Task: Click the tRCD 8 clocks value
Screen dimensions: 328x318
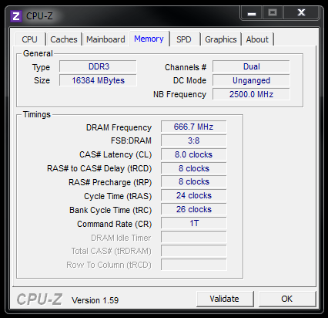Action: (194, 168)
